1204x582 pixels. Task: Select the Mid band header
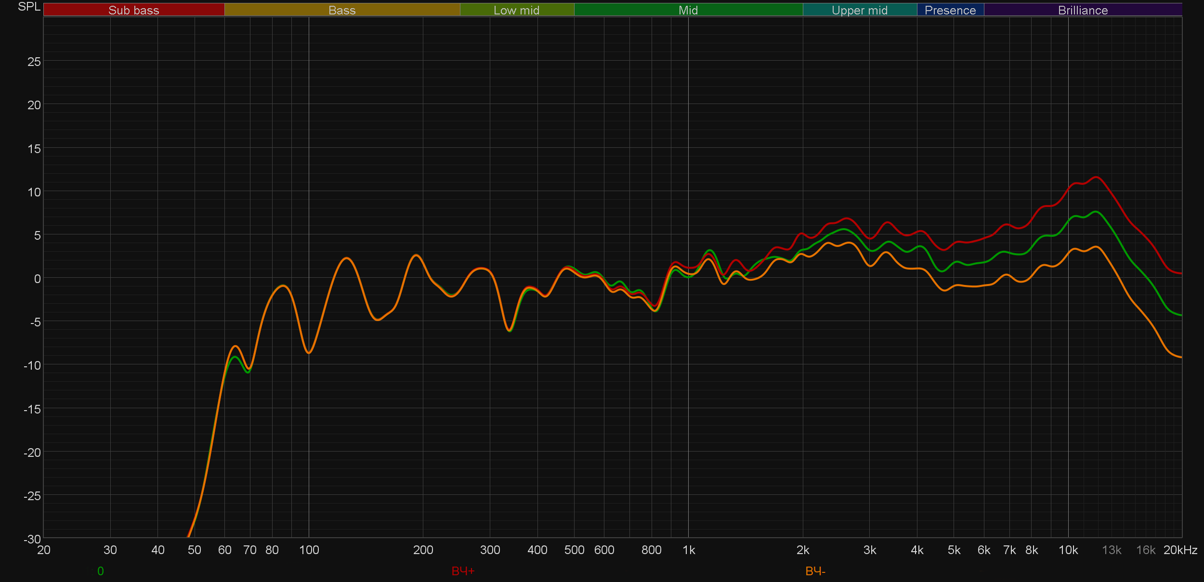click(x=688, y=10)
